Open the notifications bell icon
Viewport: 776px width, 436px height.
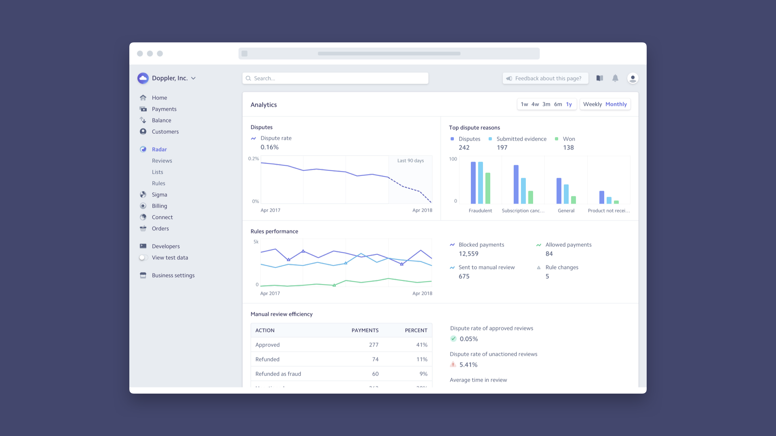[615, 78]
